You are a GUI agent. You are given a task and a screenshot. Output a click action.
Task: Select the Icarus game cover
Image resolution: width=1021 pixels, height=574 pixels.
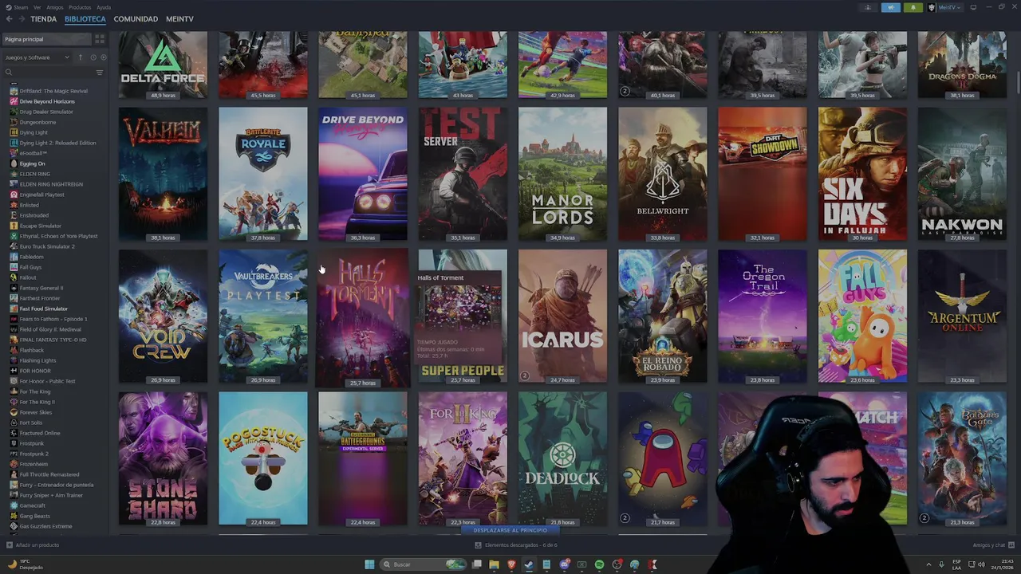[x=562, y=316]
